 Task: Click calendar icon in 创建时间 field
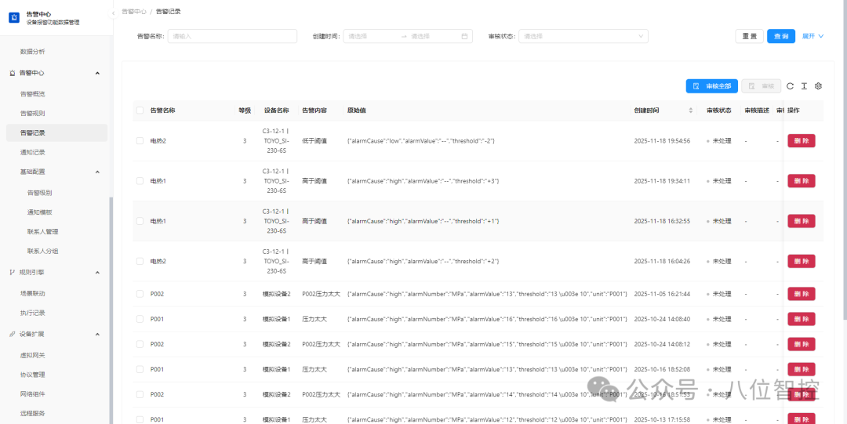click(x=464, y=36)
